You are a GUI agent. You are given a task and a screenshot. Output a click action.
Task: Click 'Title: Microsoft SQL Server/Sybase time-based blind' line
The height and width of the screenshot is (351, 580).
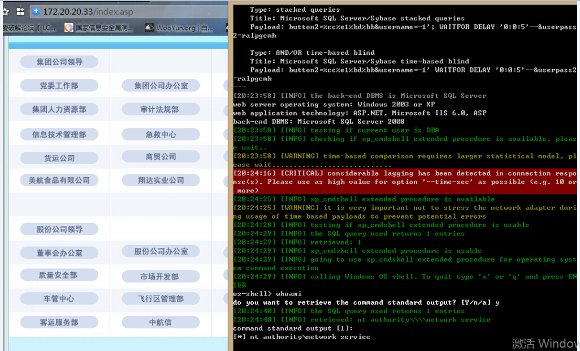[359, 61]
